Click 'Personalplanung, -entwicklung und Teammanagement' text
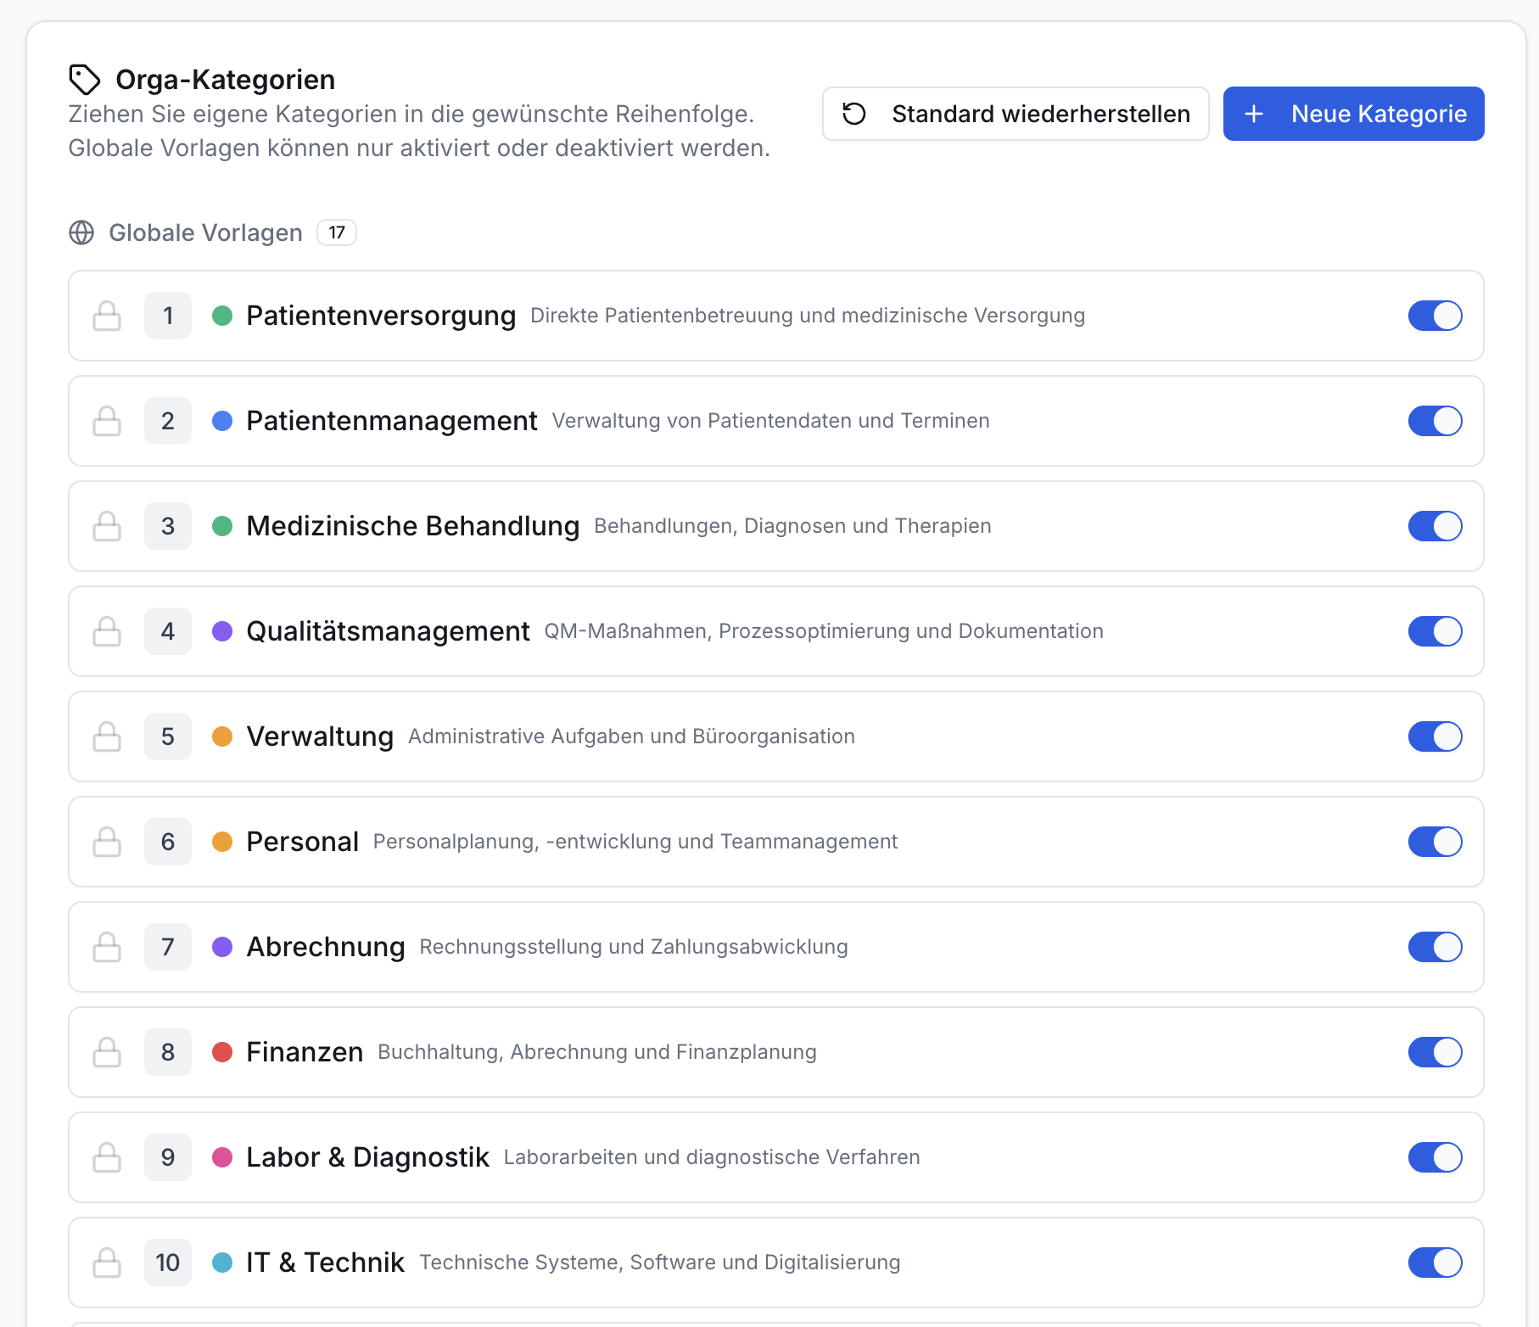The image size is (1539, 1327). (x=635, y=842)
